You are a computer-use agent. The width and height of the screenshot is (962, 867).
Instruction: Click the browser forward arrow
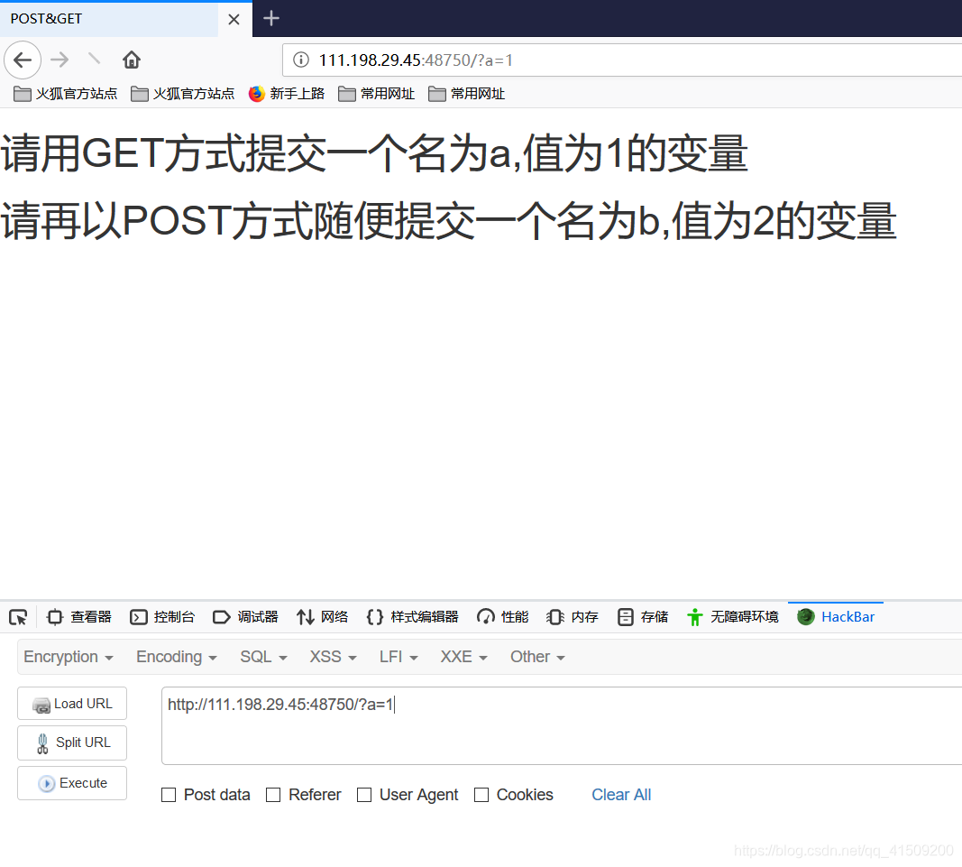(x=60, y=60)
